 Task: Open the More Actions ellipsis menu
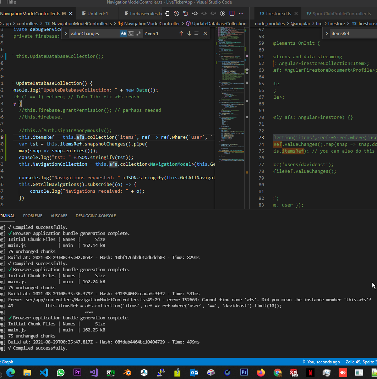241,13
